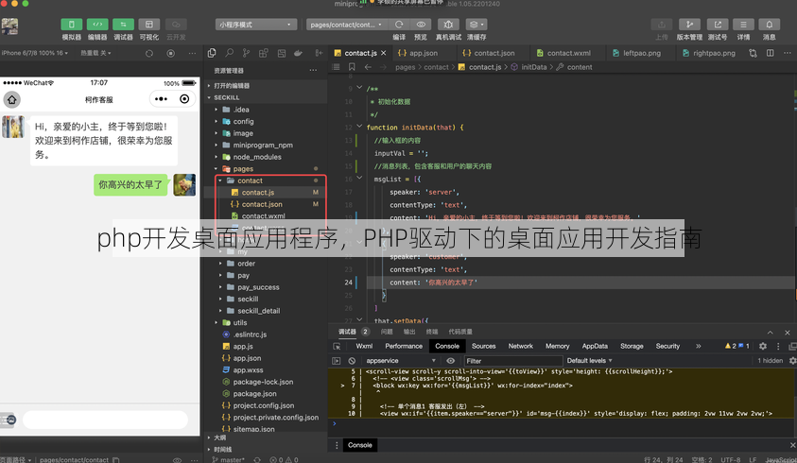Image resolution: width=797 pixels, height=463 pixels.
Task: Switch to the AppData devtools tab
Action: pyautogui.click(x=595, y=346)
